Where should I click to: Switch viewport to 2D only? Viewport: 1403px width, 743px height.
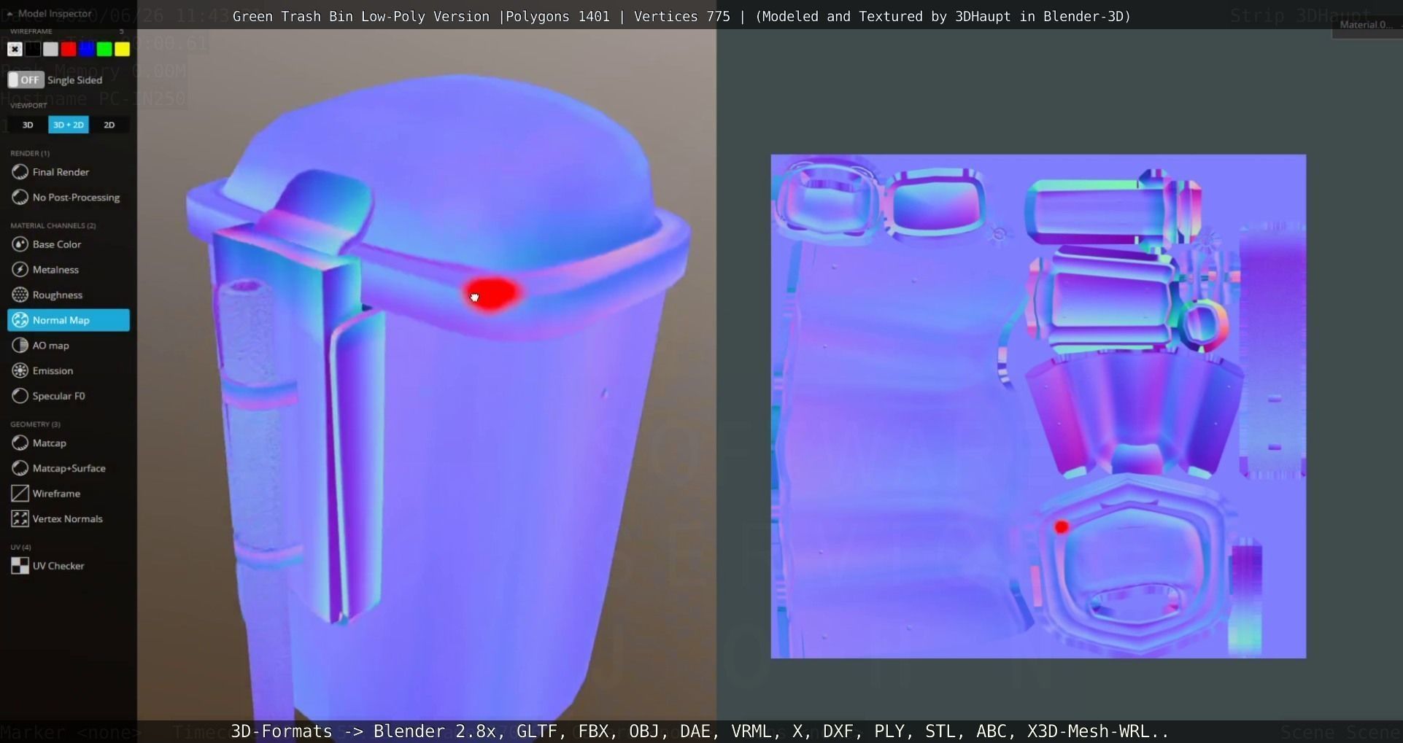[109, 125]
